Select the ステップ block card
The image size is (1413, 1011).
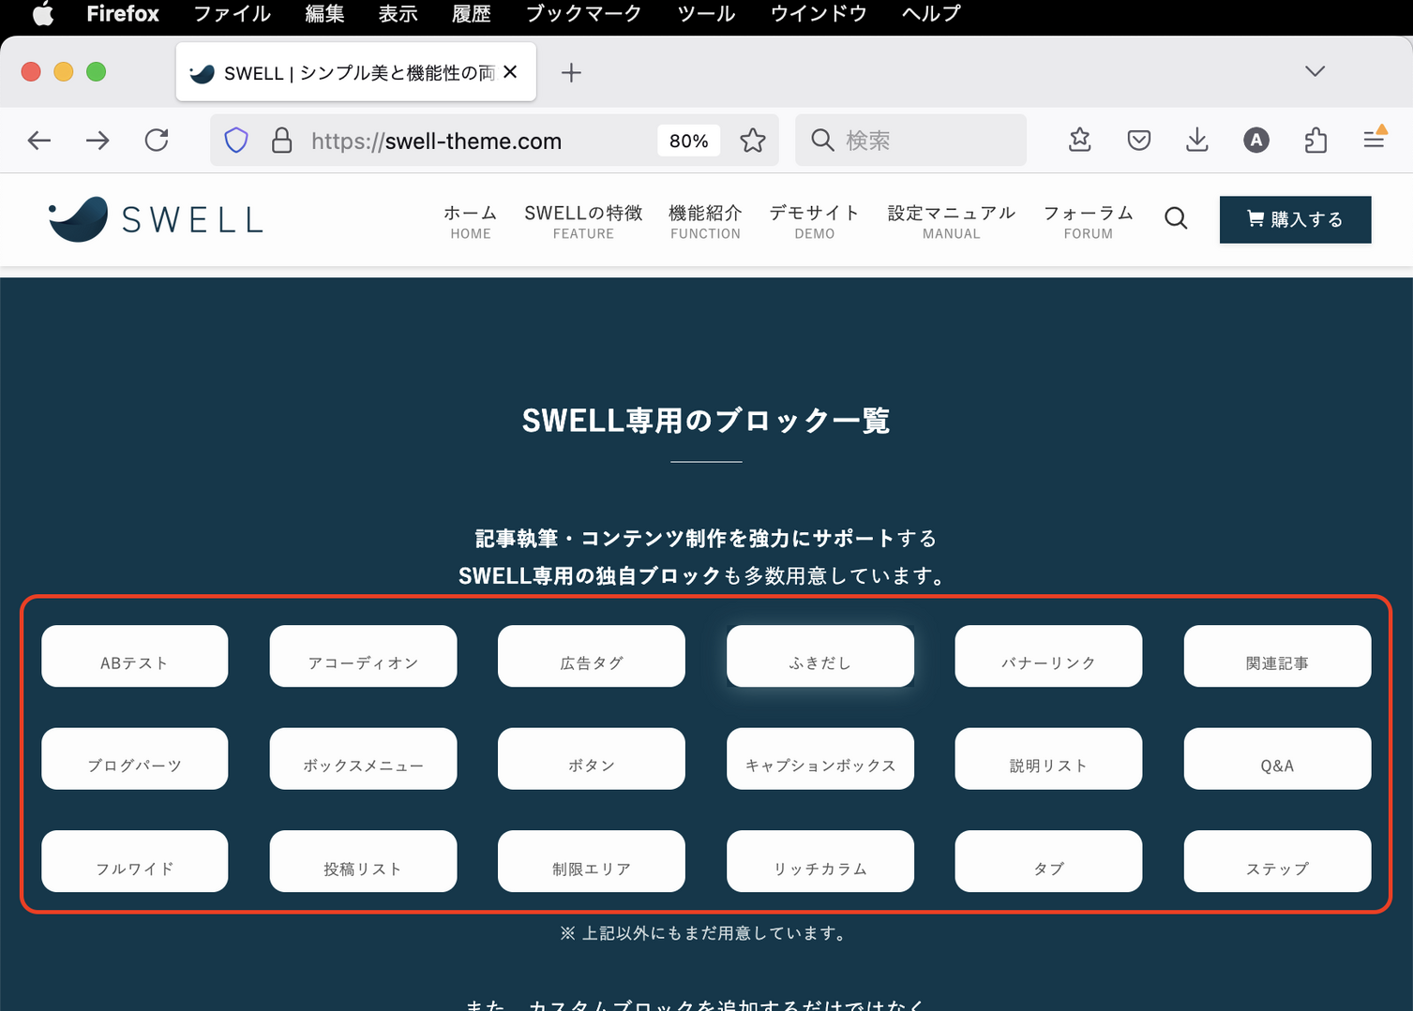(1277, 861)
